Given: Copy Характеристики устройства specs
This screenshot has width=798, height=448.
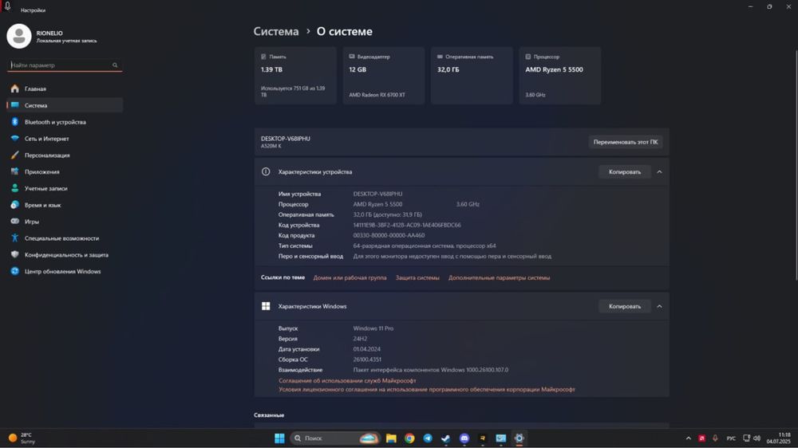Looking at the screenshot, I should (x=625, y=172).
